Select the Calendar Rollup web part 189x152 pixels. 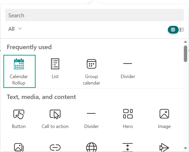pos(19,71)
